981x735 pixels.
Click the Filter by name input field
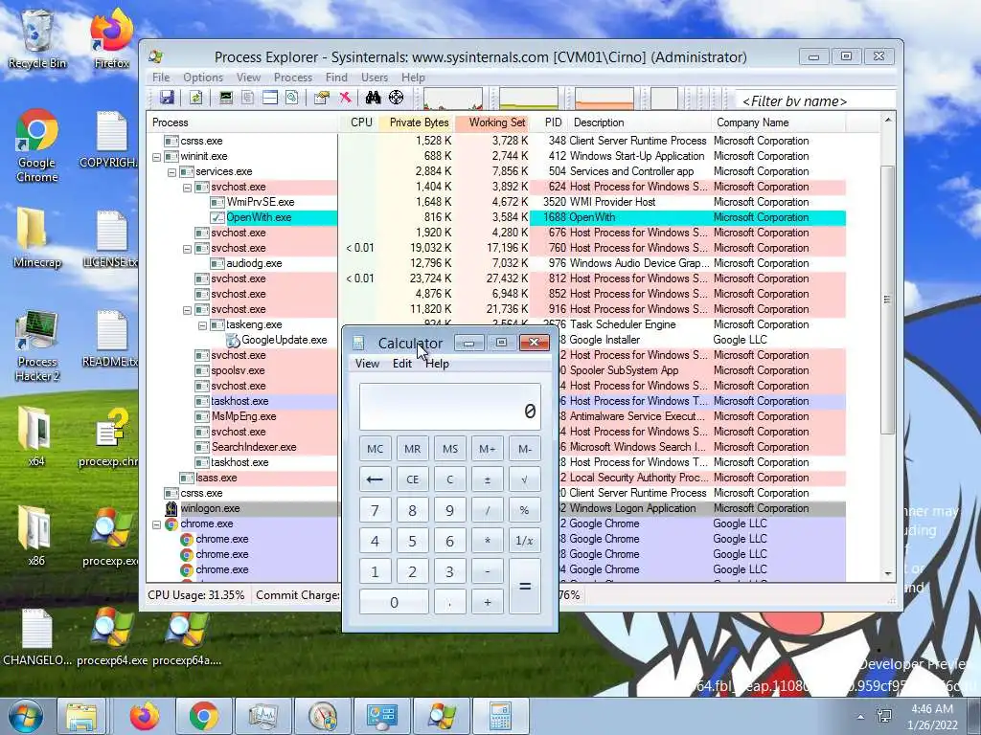(x=814, y=100)
